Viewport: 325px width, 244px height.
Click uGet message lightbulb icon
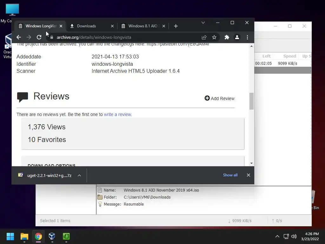coord(100,204)
